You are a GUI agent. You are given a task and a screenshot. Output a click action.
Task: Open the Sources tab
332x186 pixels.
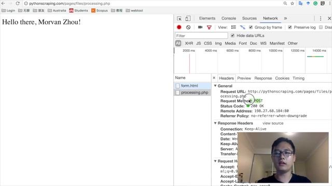point(250,19)
